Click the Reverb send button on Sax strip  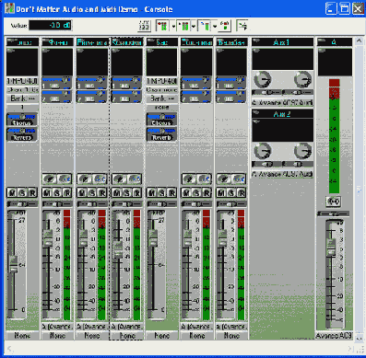161,138
